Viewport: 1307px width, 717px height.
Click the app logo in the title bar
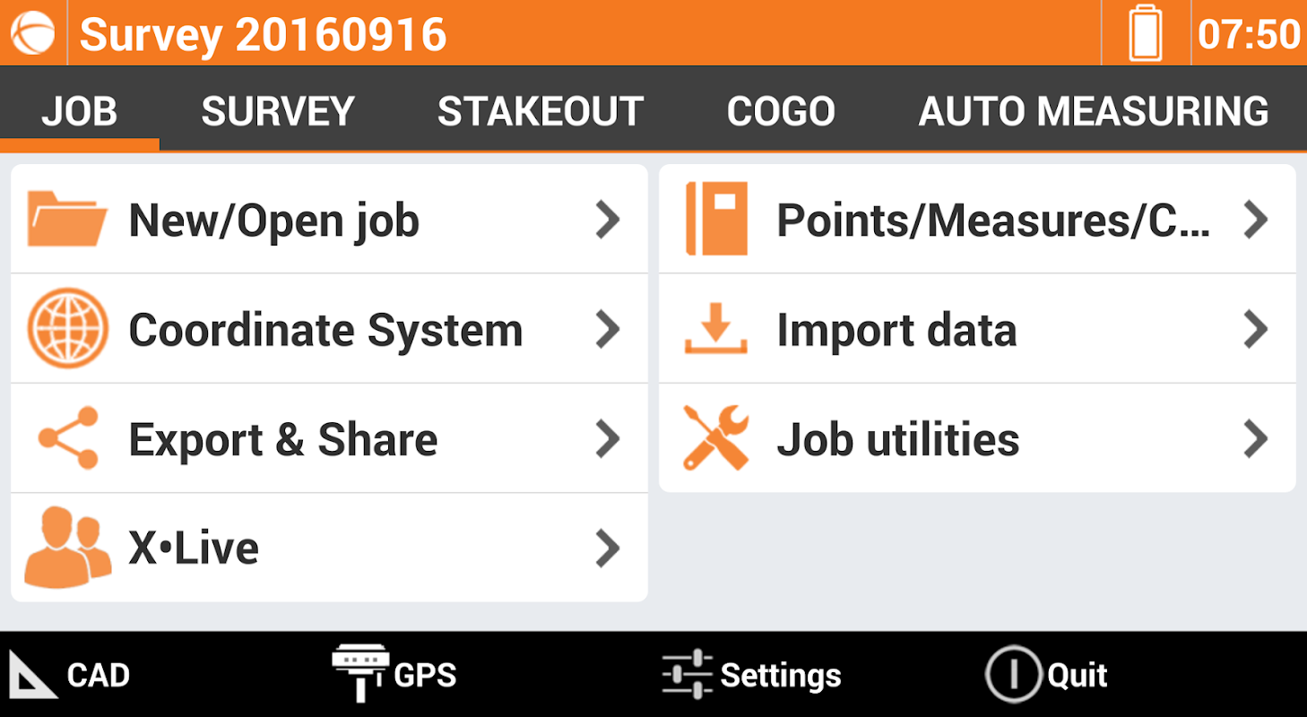(x=33, y=33)
